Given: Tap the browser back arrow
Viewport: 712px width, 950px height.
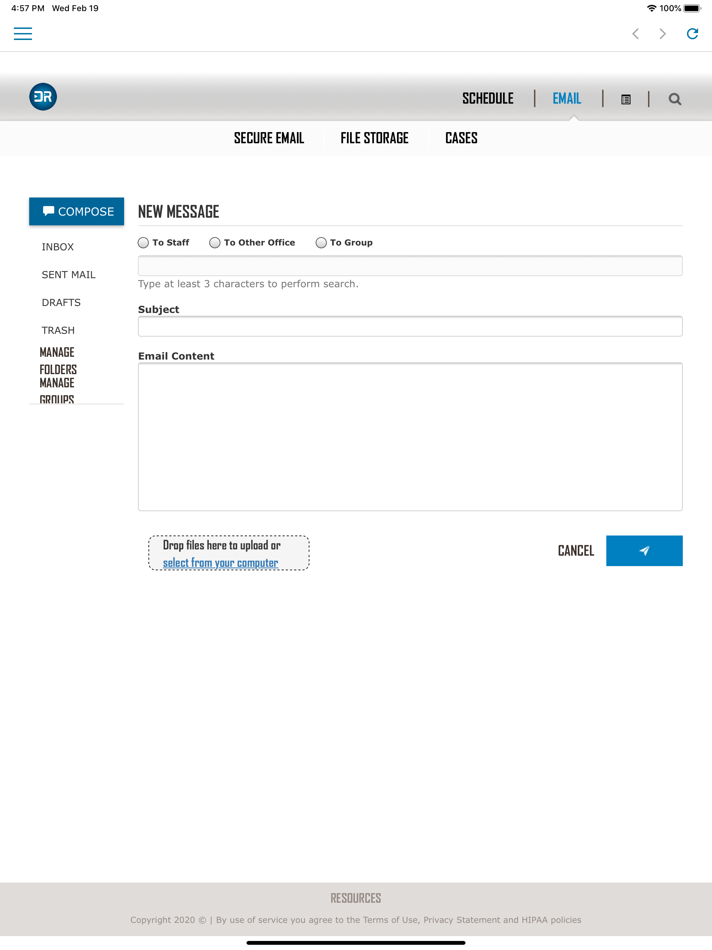Looking at the screenshot, I should [x=636, y=33].
